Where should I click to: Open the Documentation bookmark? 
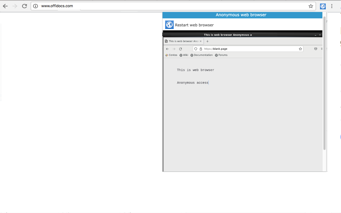[202, 55]
